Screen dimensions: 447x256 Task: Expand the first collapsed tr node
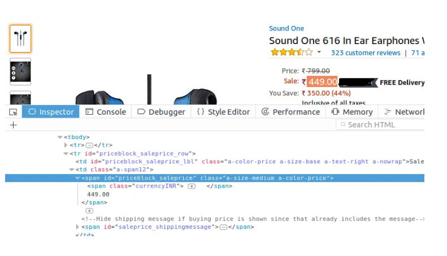[66, 145]
